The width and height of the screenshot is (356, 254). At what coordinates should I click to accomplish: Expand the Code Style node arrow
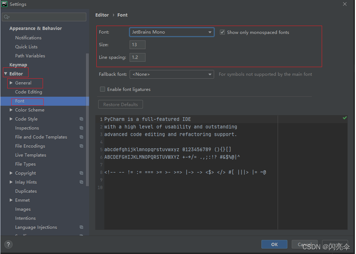(11, 119)
